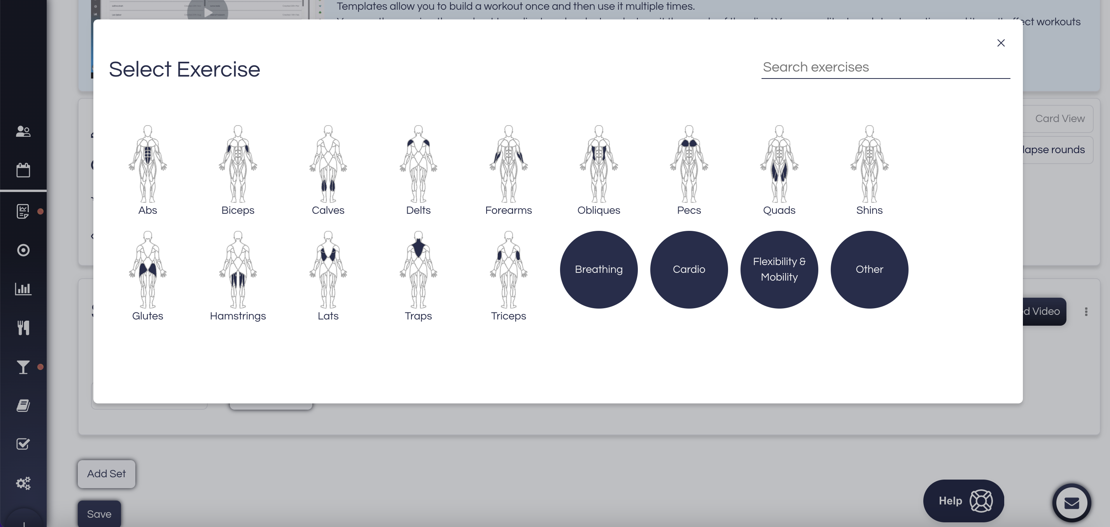Open the calendar icon in sidebar

[x=23, y=170]
